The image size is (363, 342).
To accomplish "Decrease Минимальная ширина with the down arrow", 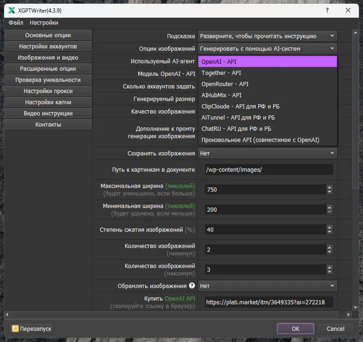I will click(x=330, y=212).
